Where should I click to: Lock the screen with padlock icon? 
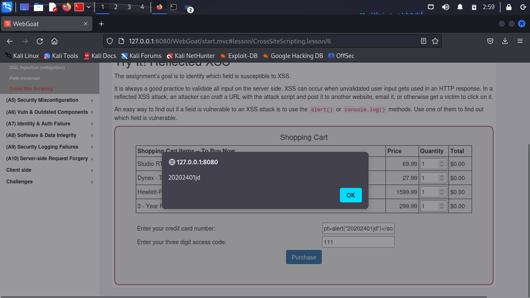tap(509, 7)
